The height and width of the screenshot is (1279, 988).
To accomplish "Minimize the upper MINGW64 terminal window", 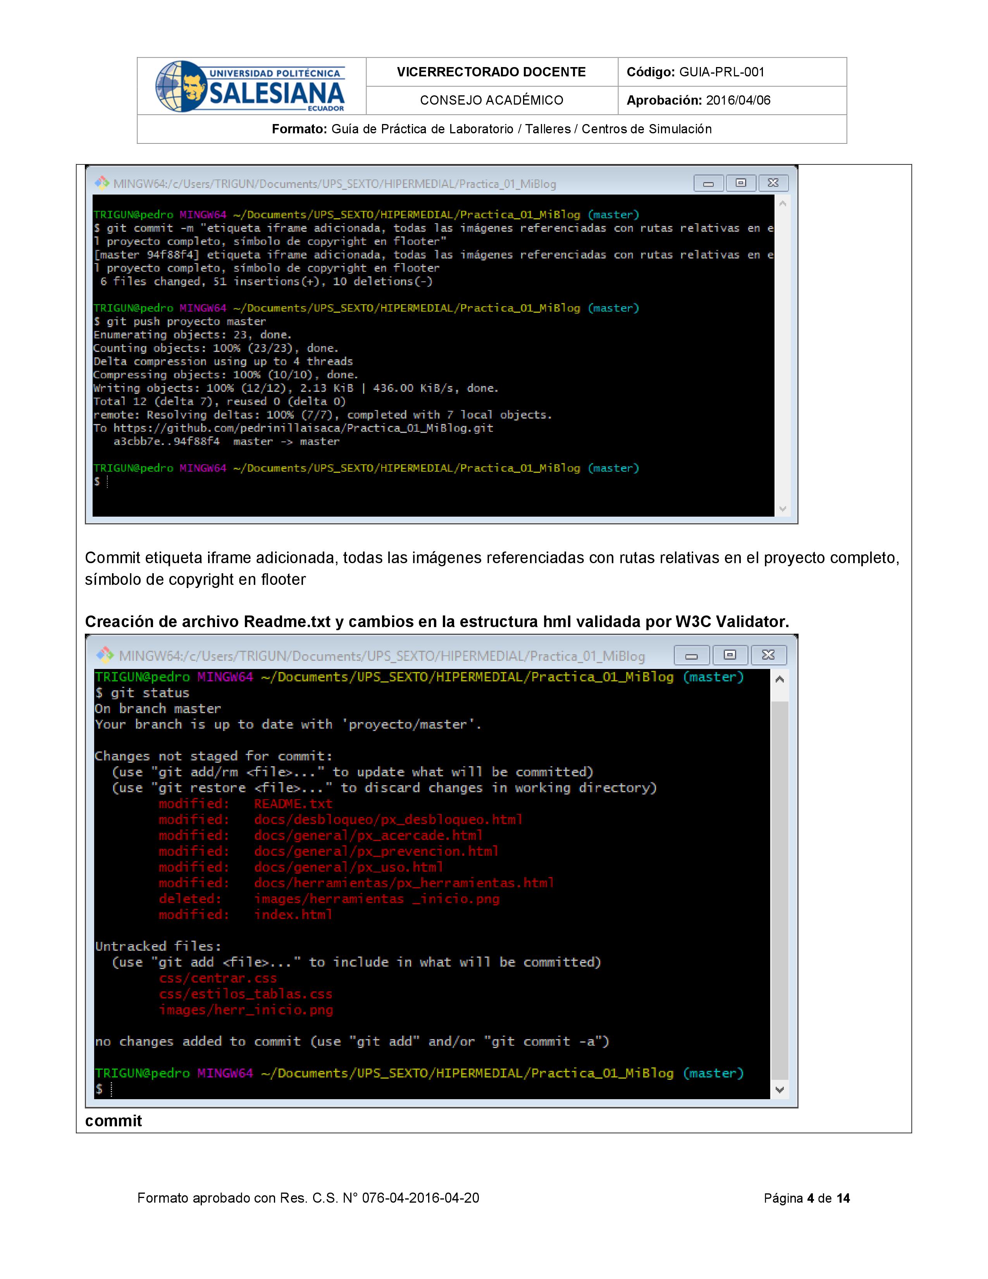I will point(708,183).
